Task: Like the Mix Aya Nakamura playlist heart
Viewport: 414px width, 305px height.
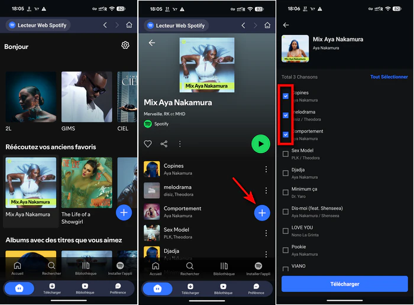Action: coord(148,144)
